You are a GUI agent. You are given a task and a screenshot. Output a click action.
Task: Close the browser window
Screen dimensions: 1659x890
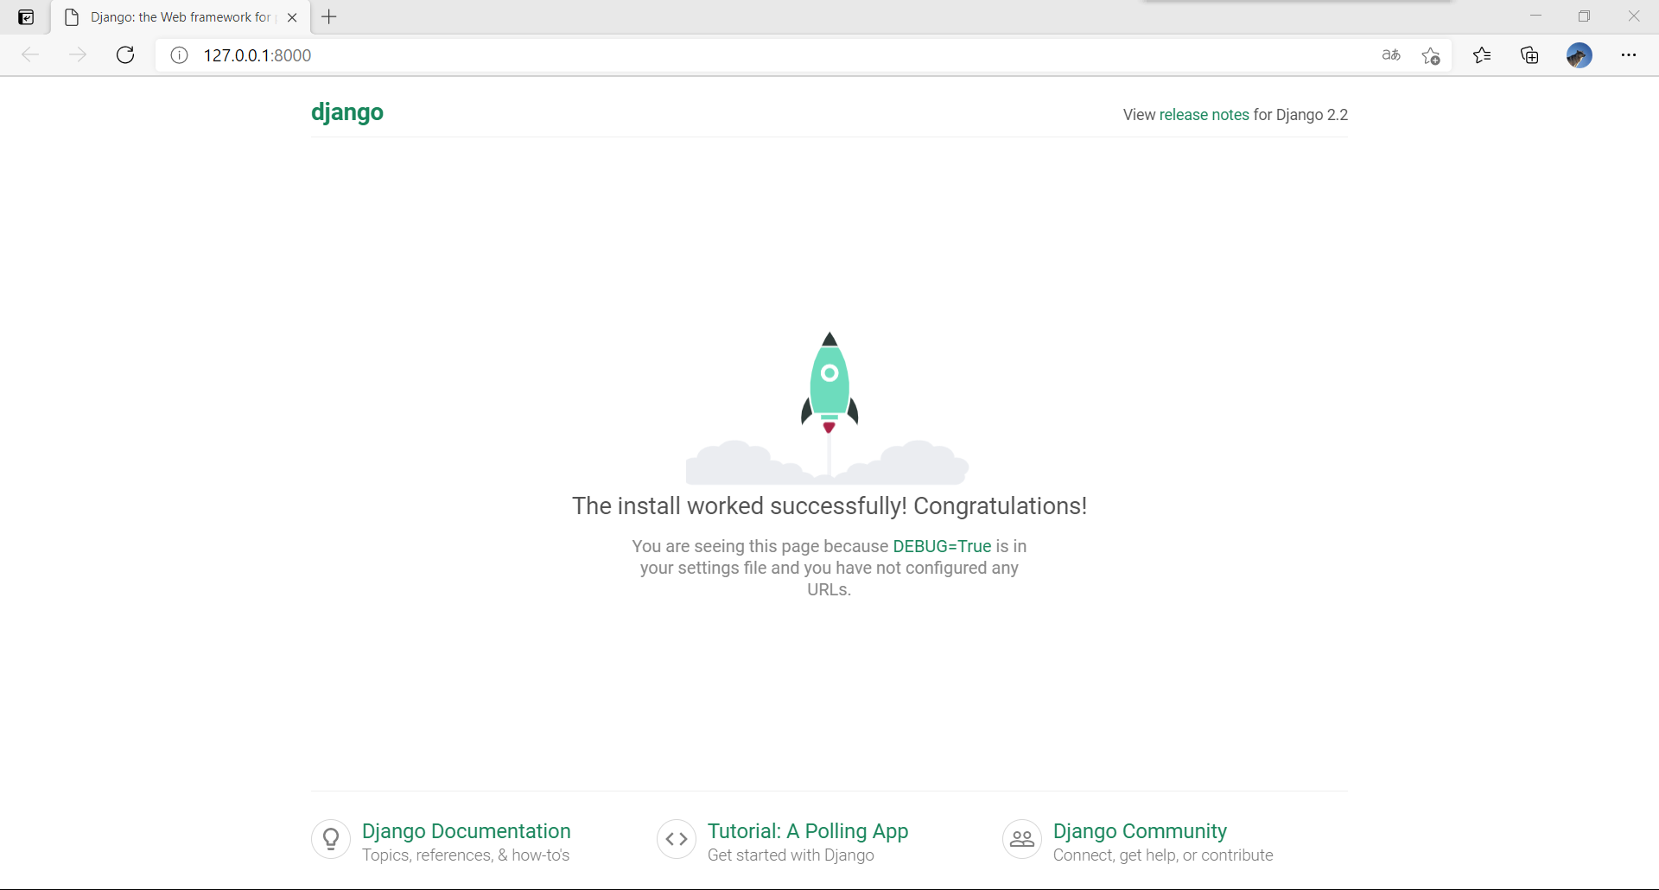click(x=1633, y=16)
